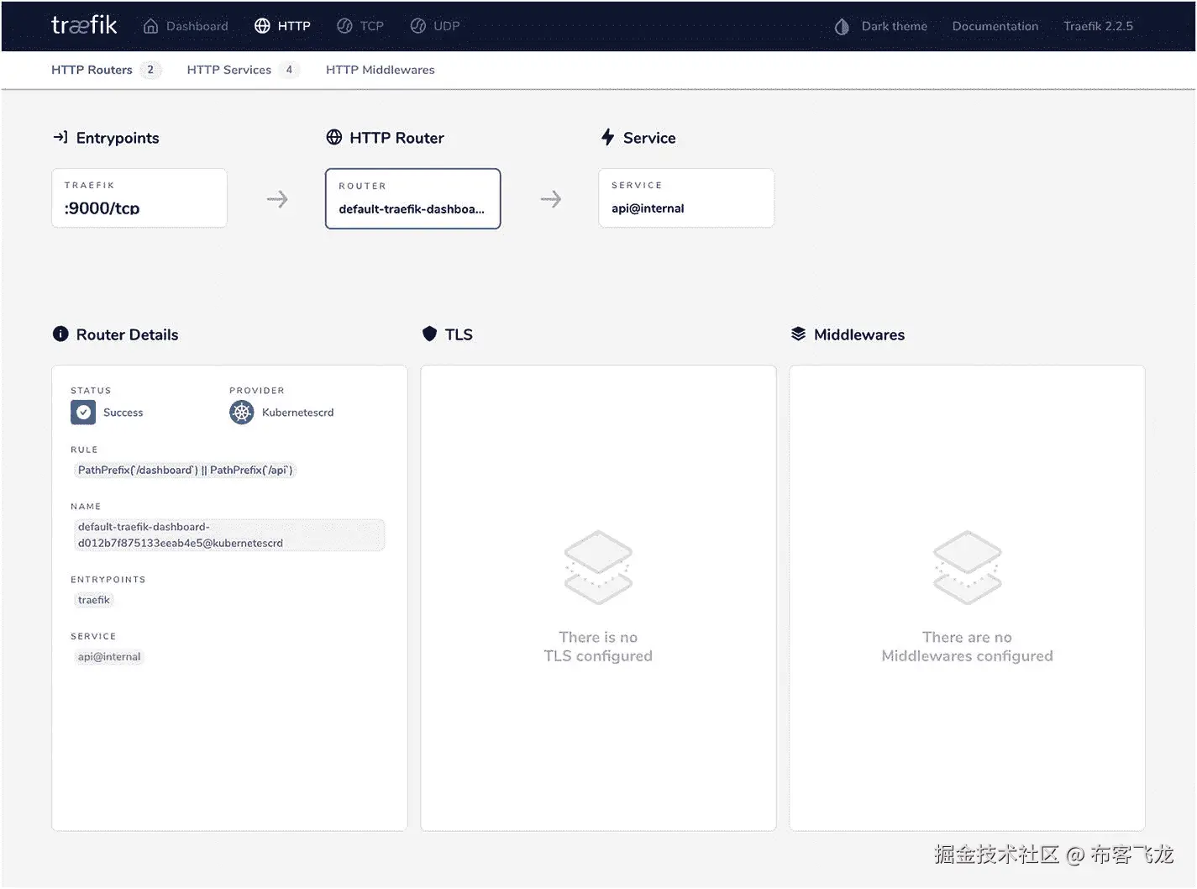Select the HTTP nav item

(282, 26)
